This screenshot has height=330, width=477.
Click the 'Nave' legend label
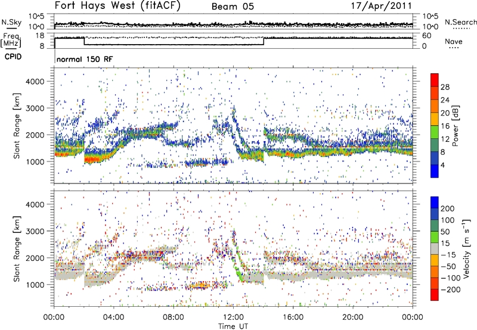click(x=453, y=41)
